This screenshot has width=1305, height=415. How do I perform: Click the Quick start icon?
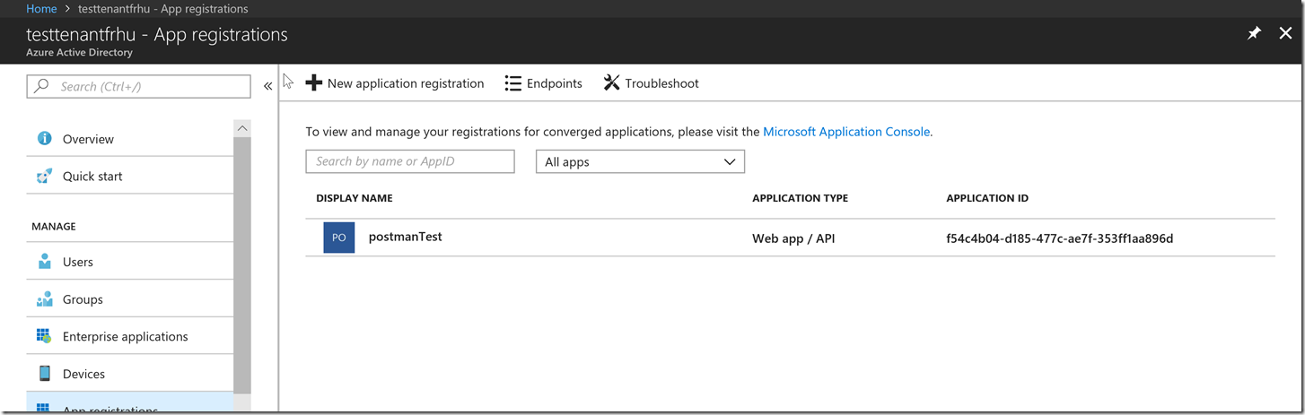44,176
